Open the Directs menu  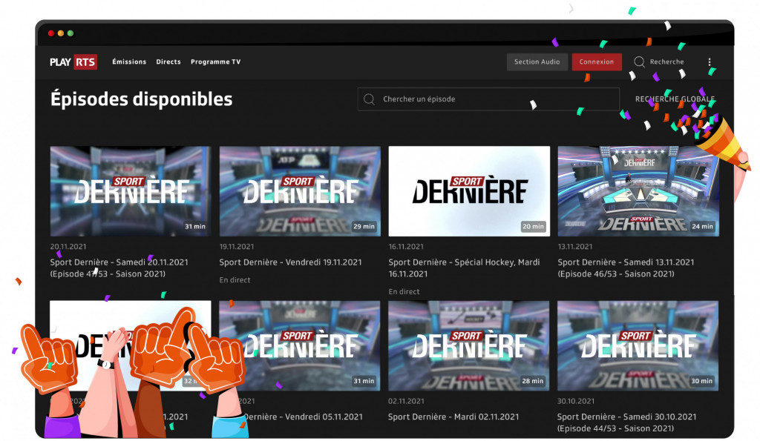point(168,62)
